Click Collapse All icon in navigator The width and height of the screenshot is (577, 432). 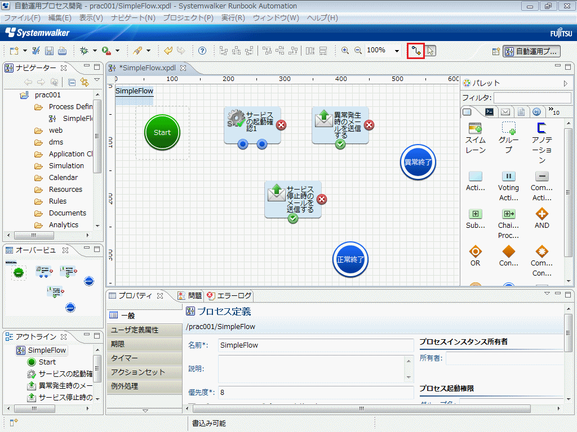tap(72, 82)
